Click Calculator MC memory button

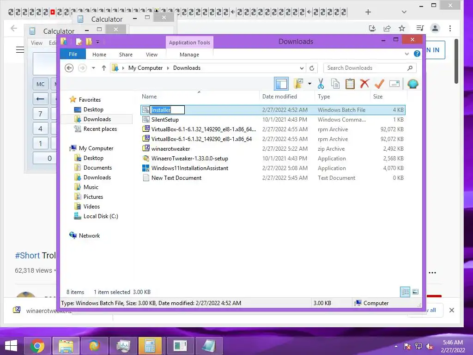[41, 84]
